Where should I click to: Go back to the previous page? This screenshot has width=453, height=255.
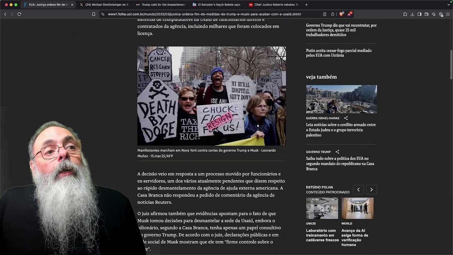tap(5, 14)
